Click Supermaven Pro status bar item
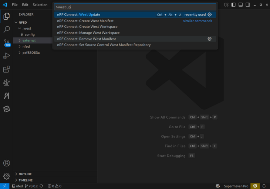 236,186
